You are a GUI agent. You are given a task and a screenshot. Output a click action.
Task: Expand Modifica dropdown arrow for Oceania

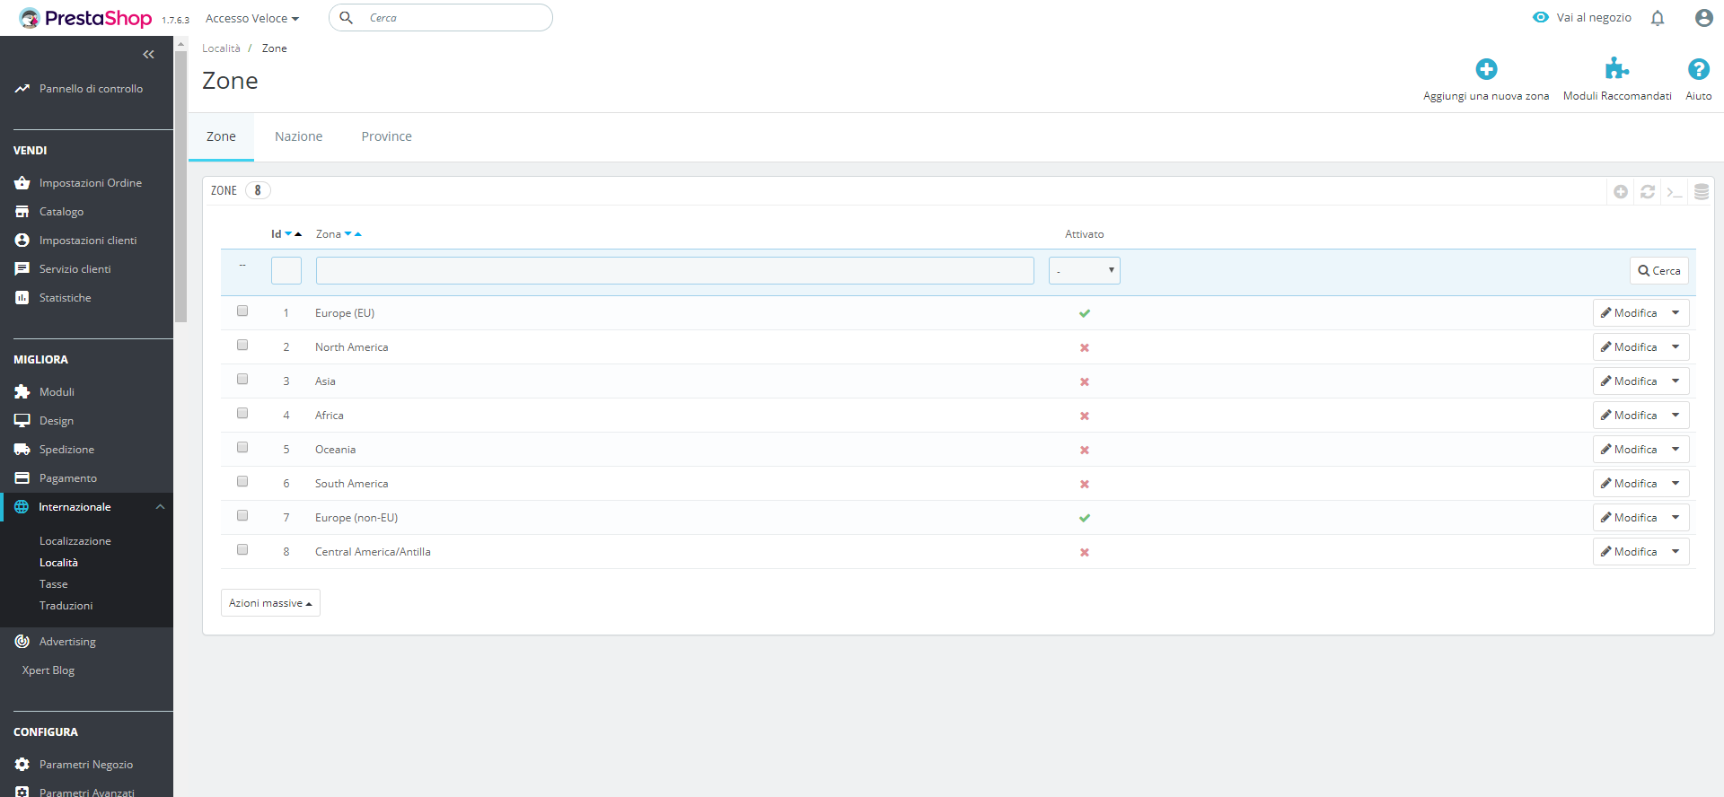tap(1676, 450)
